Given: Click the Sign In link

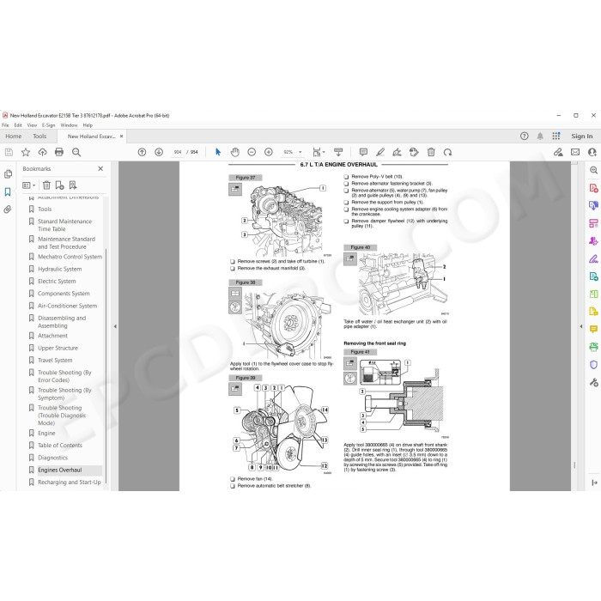Looking at the screenshot, I should coord(581,136).
